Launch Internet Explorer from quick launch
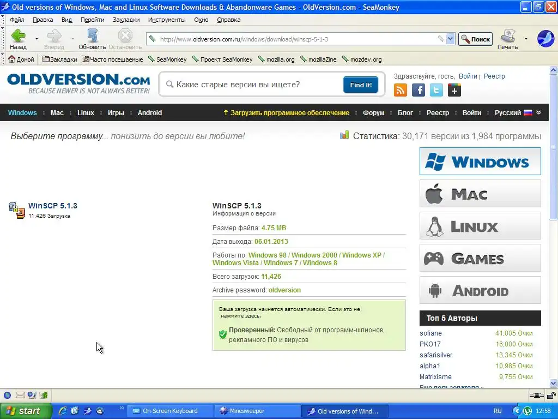This screenshot has width=558, height=419. point(63,411)
